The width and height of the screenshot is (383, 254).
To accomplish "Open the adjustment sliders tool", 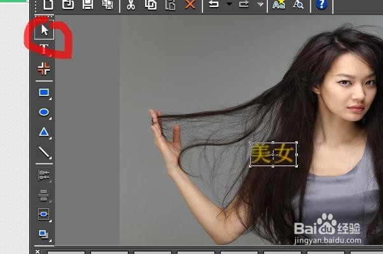I will click(44, 175).
